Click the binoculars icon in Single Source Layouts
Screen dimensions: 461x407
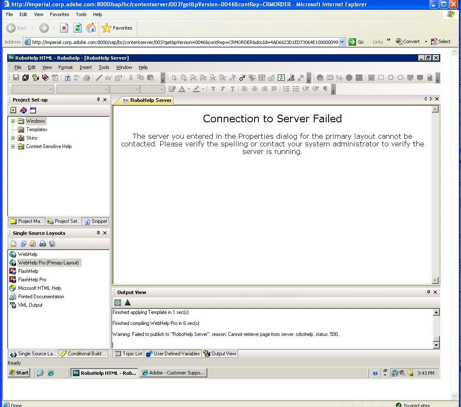[x=43, y=244]
